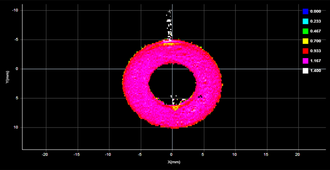Click the 0.000 legend value text
This screenshot has width=330, height=170.
point(316,11)
